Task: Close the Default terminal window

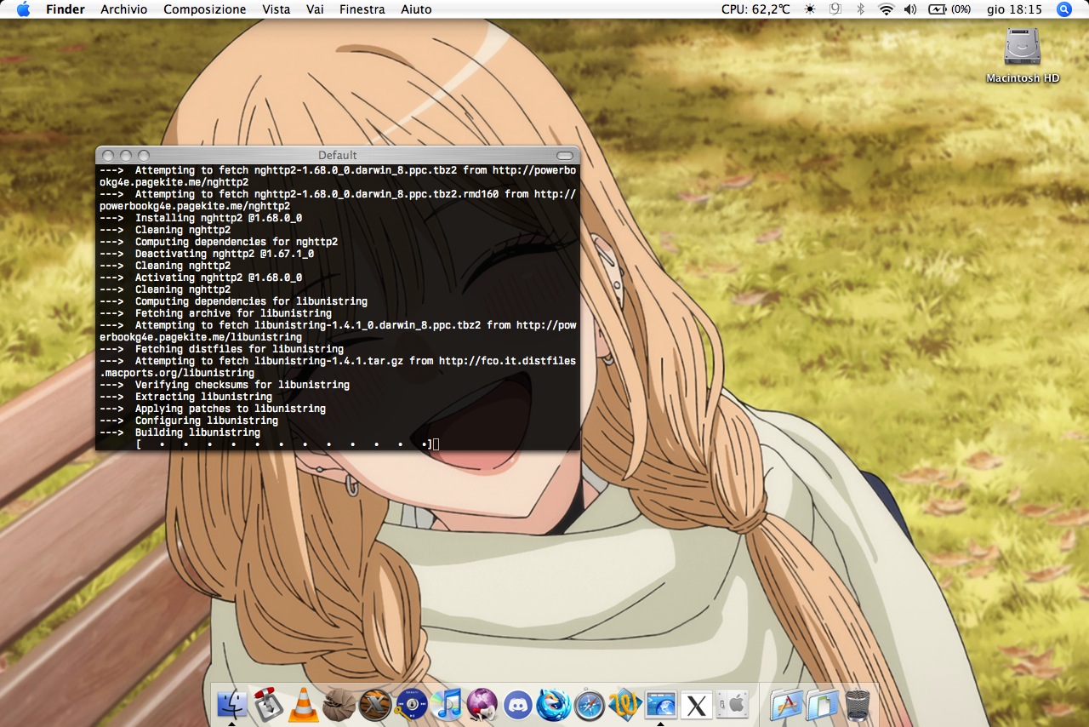Action: 108,156
